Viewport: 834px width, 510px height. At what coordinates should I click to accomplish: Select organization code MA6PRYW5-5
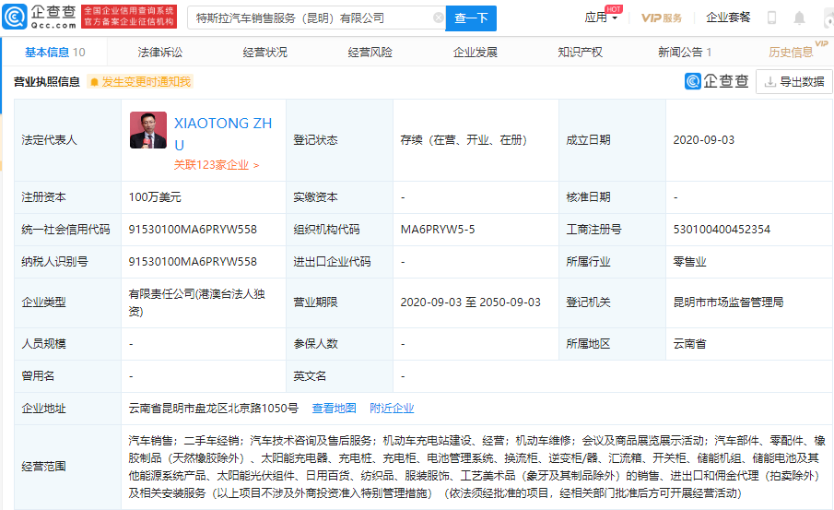[x=438, y=230]
